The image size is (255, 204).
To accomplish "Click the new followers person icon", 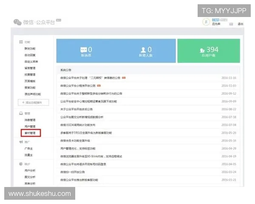I will [143, 50].
